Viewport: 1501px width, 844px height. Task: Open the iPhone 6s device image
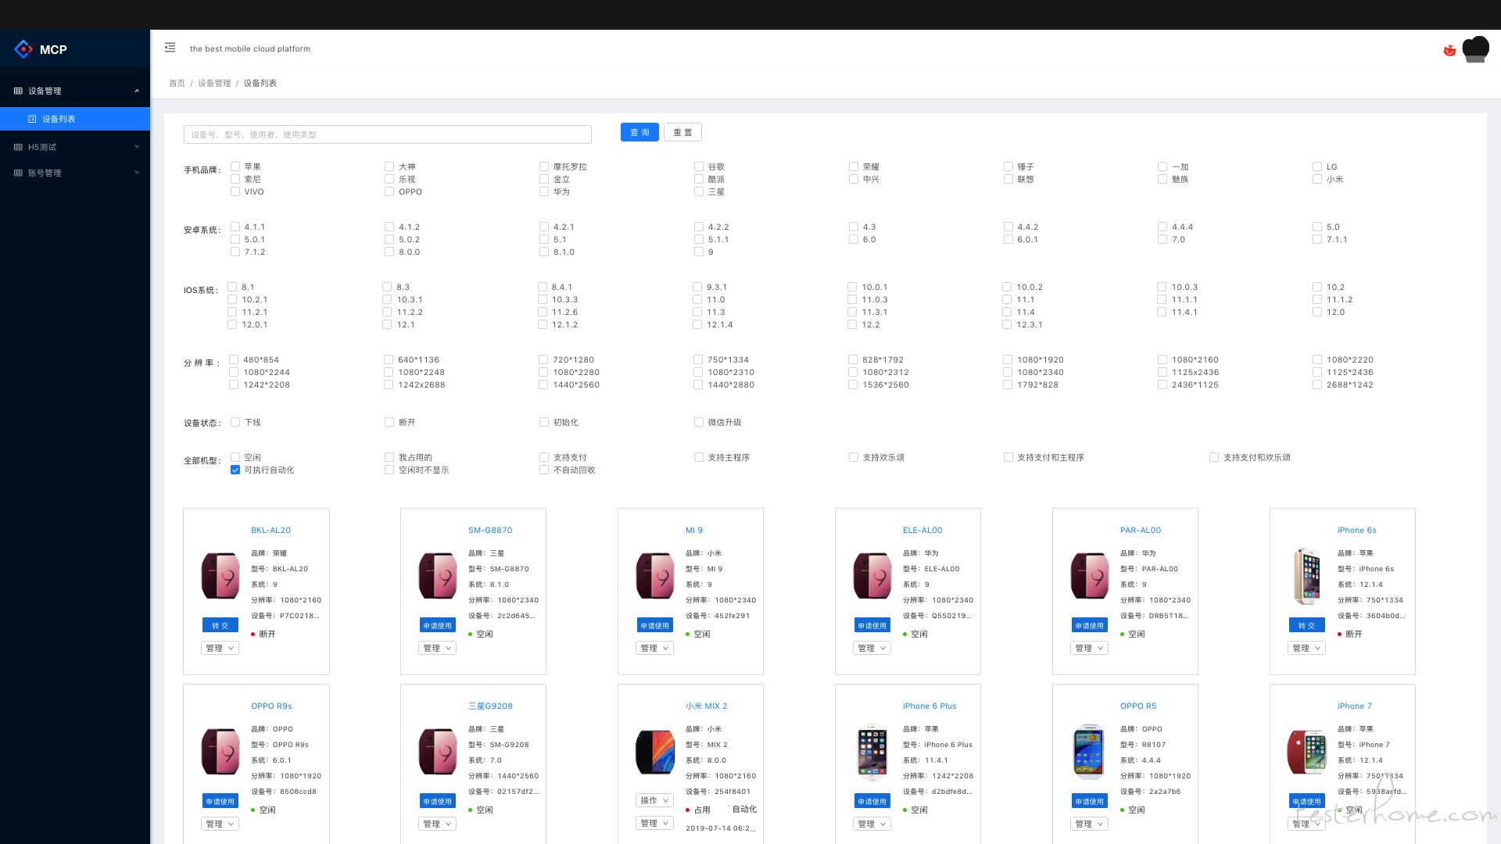(1307, 577)
